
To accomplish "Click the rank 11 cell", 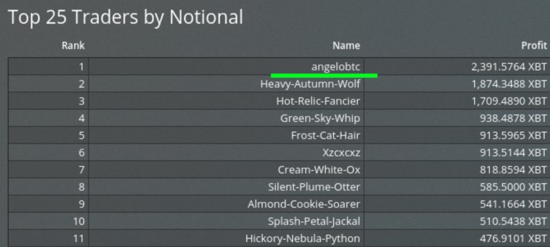I will 48,238.
